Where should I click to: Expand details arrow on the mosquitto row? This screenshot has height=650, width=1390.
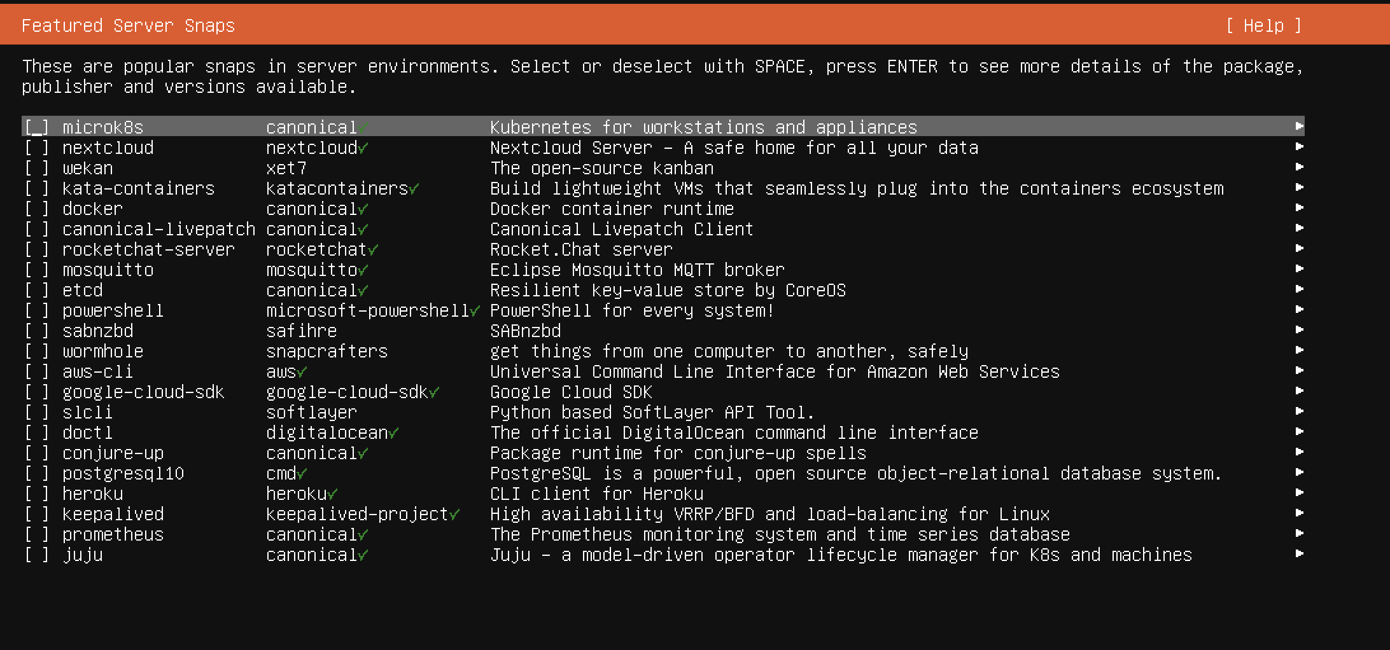(x=1299, y=269)
